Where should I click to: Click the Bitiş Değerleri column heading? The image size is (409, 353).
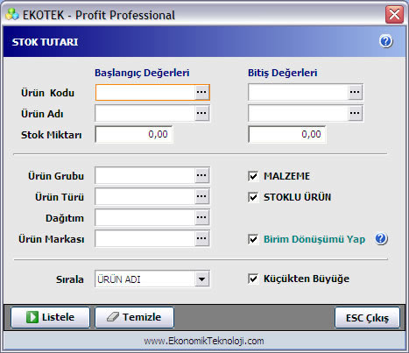pos(283,73)
